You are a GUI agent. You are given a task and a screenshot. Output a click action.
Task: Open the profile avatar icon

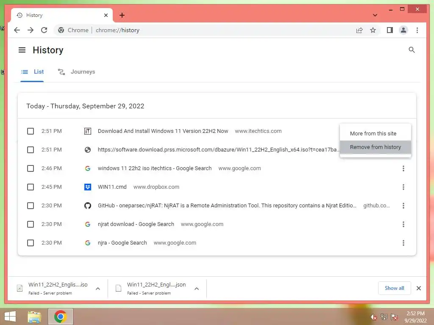403,30
